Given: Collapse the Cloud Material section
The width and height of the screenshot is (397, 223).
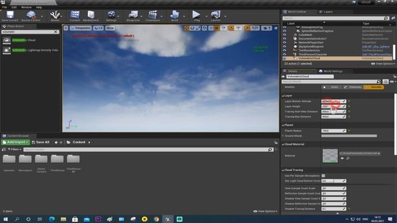Looking at the screenshot, I should (283, 144).
